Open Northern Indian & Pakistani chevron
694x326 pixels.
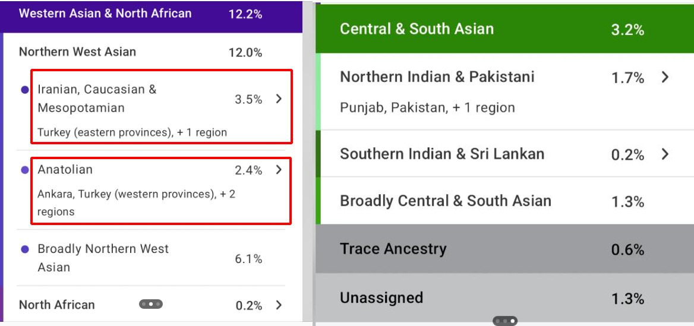click(665, 77)
